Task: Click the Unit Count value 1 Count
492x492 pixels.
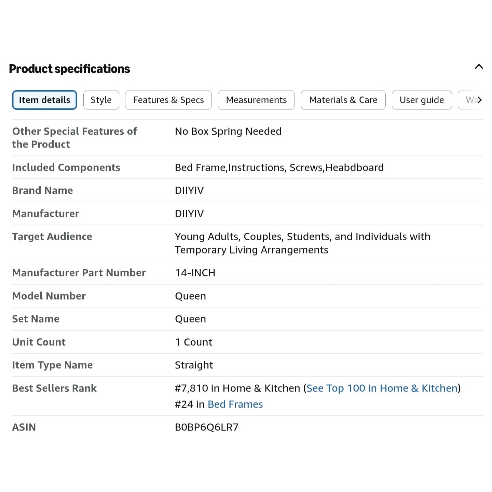Action: [193, 342]
